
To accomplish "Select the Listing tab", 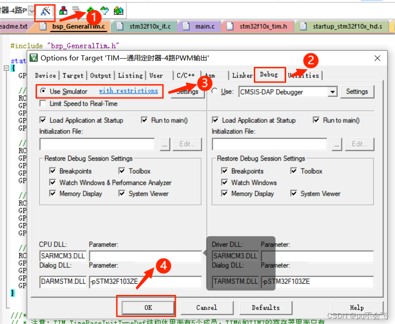I will click(130, 76).
